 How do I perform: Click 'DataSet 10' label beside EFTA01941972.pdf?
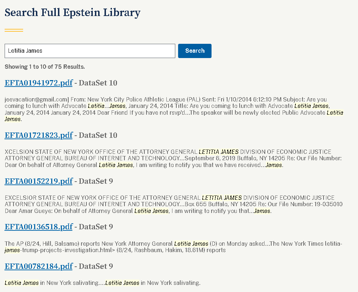click(x=98, y=83)
